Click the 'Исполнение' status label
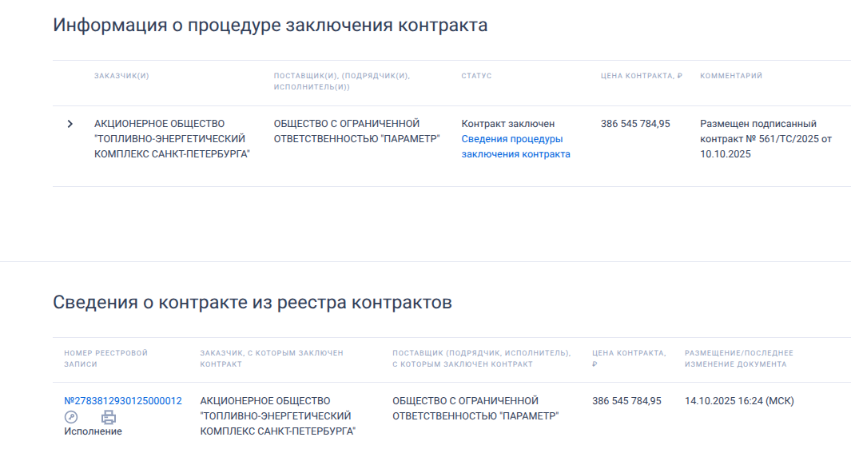This screenshot has width=851, height=449. pos(93,431)
